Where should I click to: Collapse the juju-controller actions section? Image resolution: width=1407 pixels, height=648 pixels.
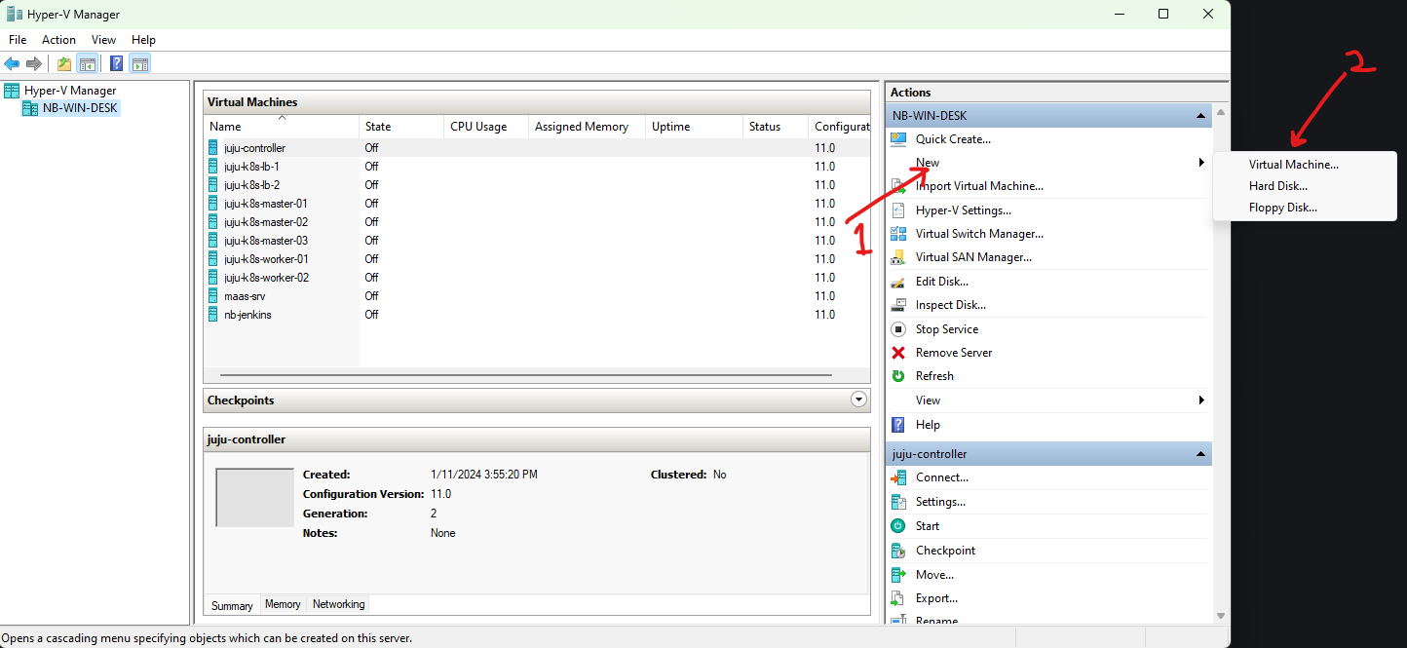click(x=1201, y=454)
